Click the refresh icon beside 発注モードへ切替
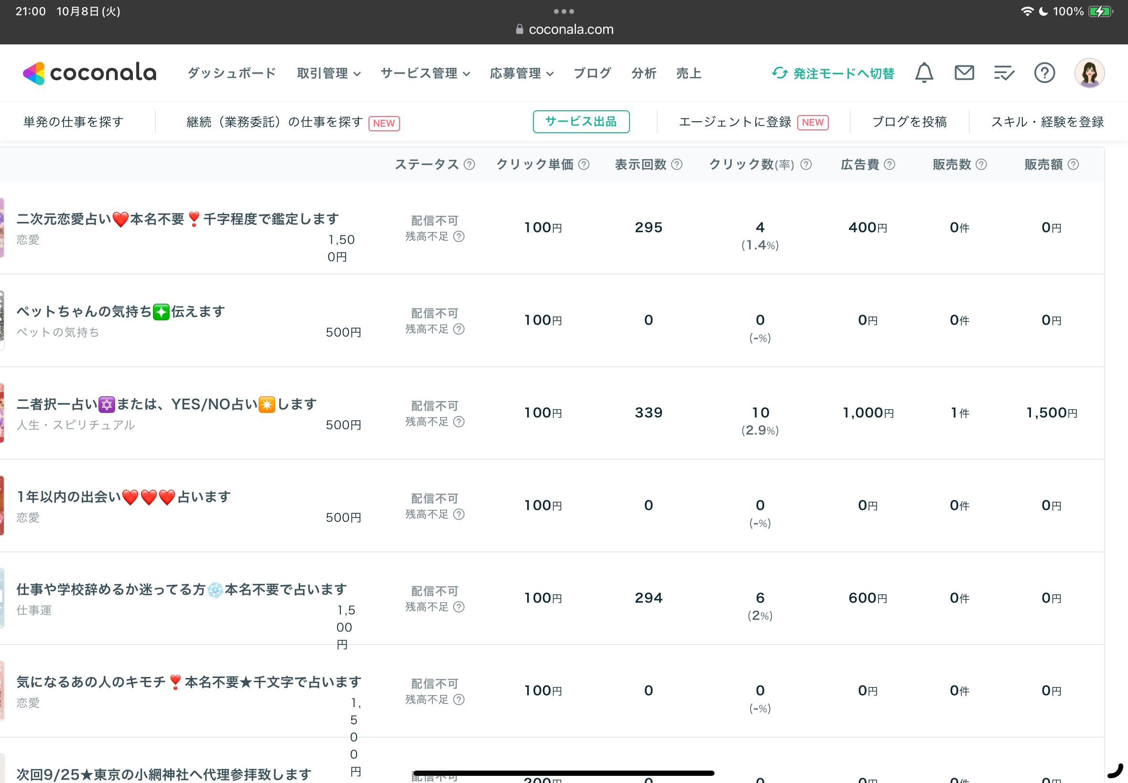 coord(780,73)
